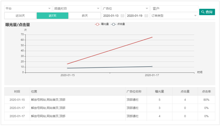The image size is (221, 126).
Task: Click the 曝光量 data point at 2020-01-15
Action: pyautogui.click(x=68, y=64)
